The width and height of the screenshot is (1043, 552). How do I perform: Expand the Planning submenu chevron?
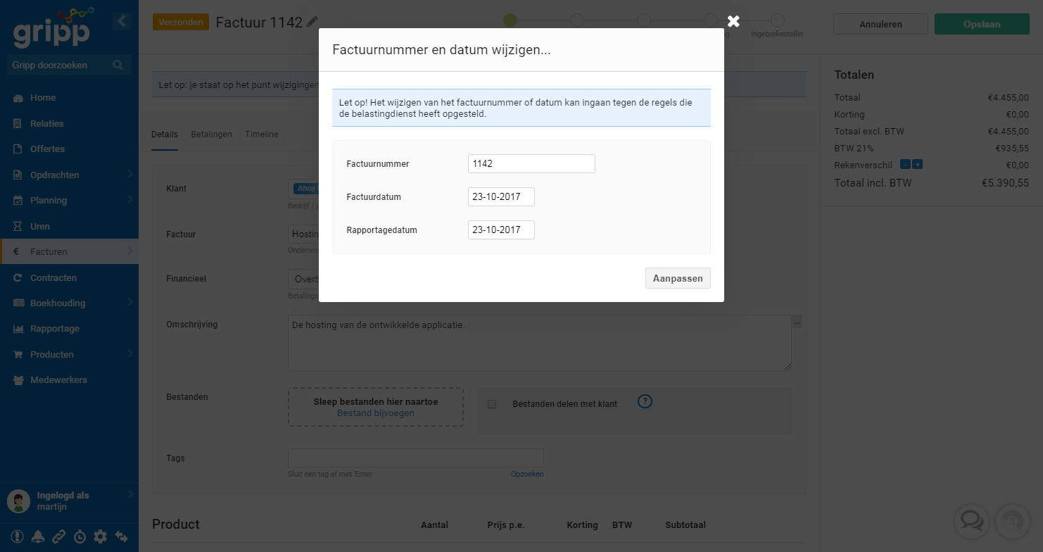pyautogui.click(x=130, y=201)
